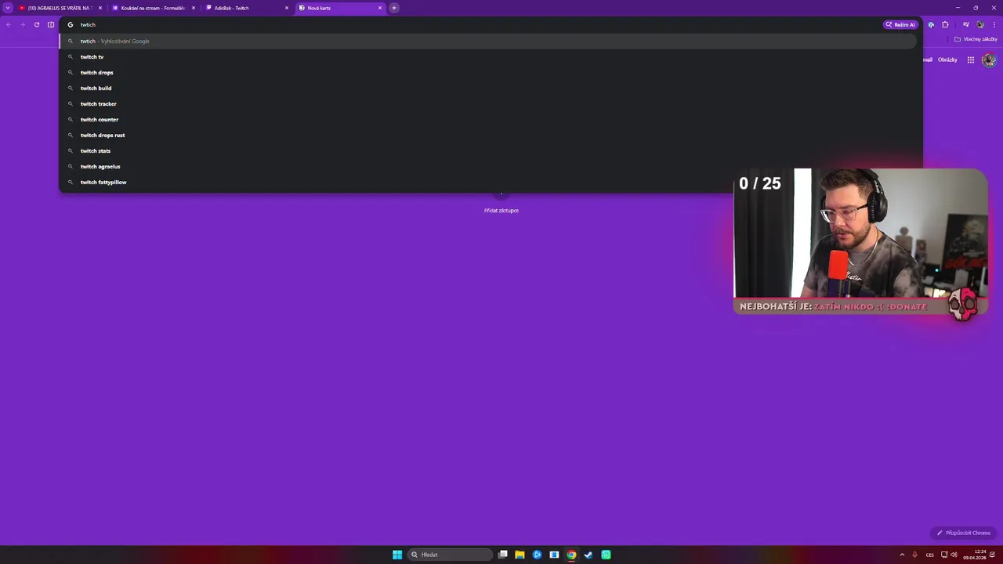The image size is (1003, 564).
Task: Open the Google account avatar on the page
Action: pyautogui.click(x=989, y=60)
